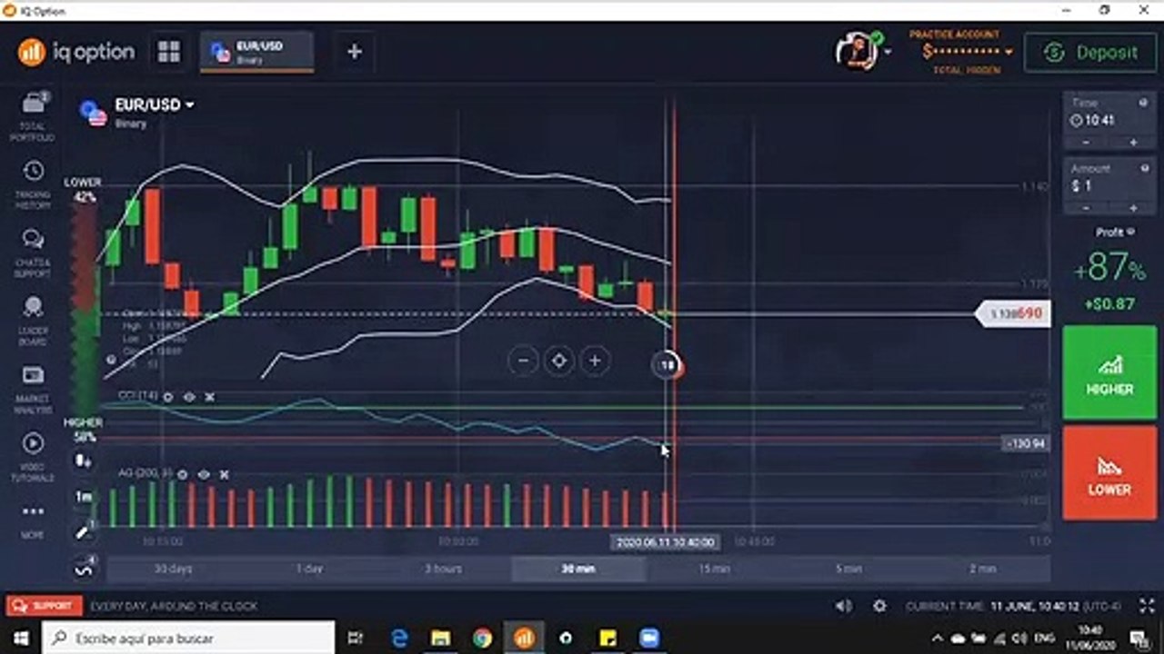The image size is (1164, 654).
Task: Click the Deposit button
Action: 1092,53
